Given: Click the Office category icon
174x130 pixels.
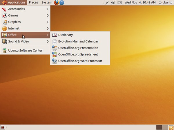Looking at the screenshot, I should (x=4, y=35).
